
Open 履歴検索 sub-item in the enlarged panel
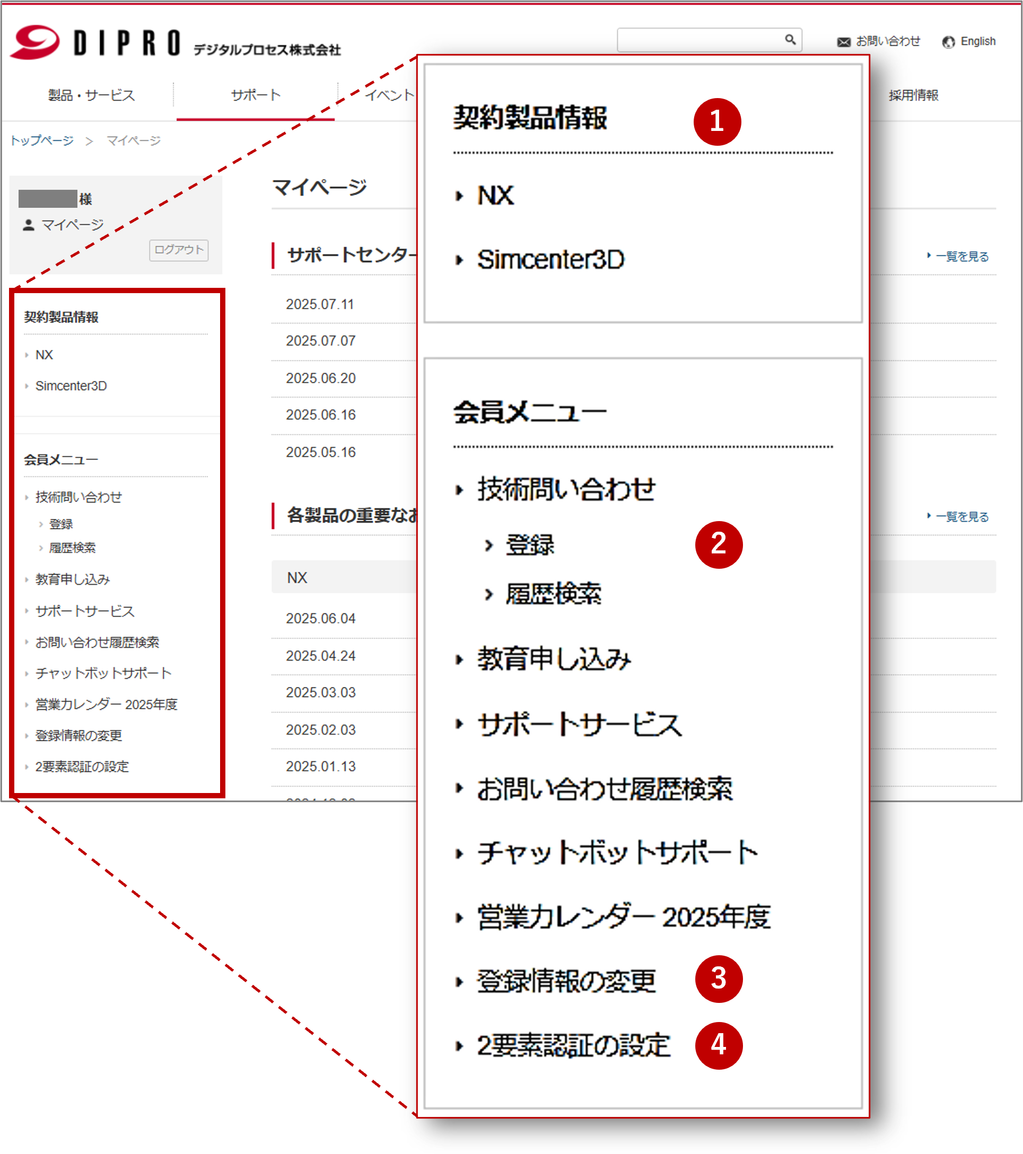[x=554, y=593]
